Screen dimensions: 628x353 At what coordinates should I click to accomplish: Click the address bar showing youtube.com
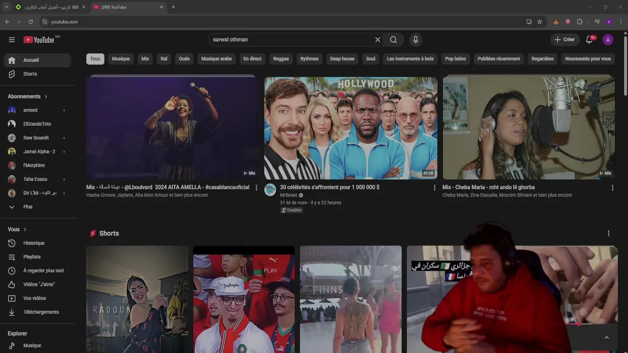pyautogui.click(x=282, y=22)
